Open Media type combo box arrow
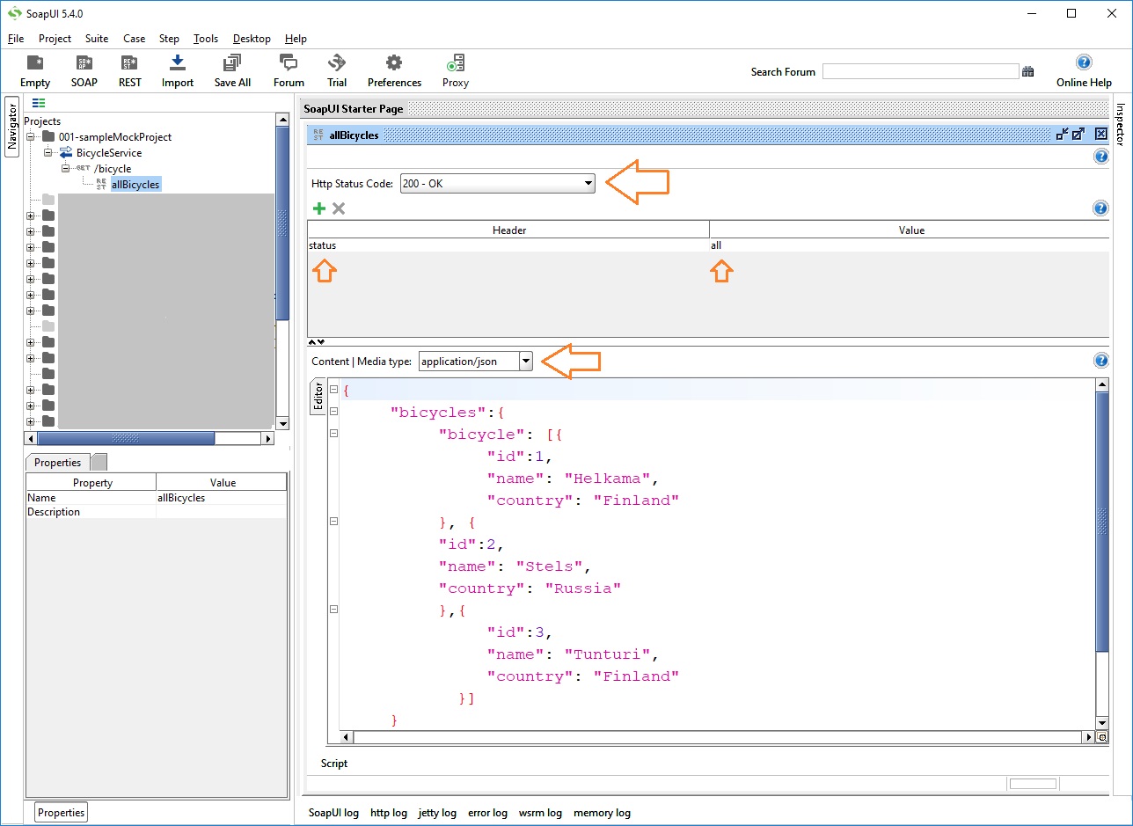The height and width of the screenshot is (826, 1133). point(525,361)
